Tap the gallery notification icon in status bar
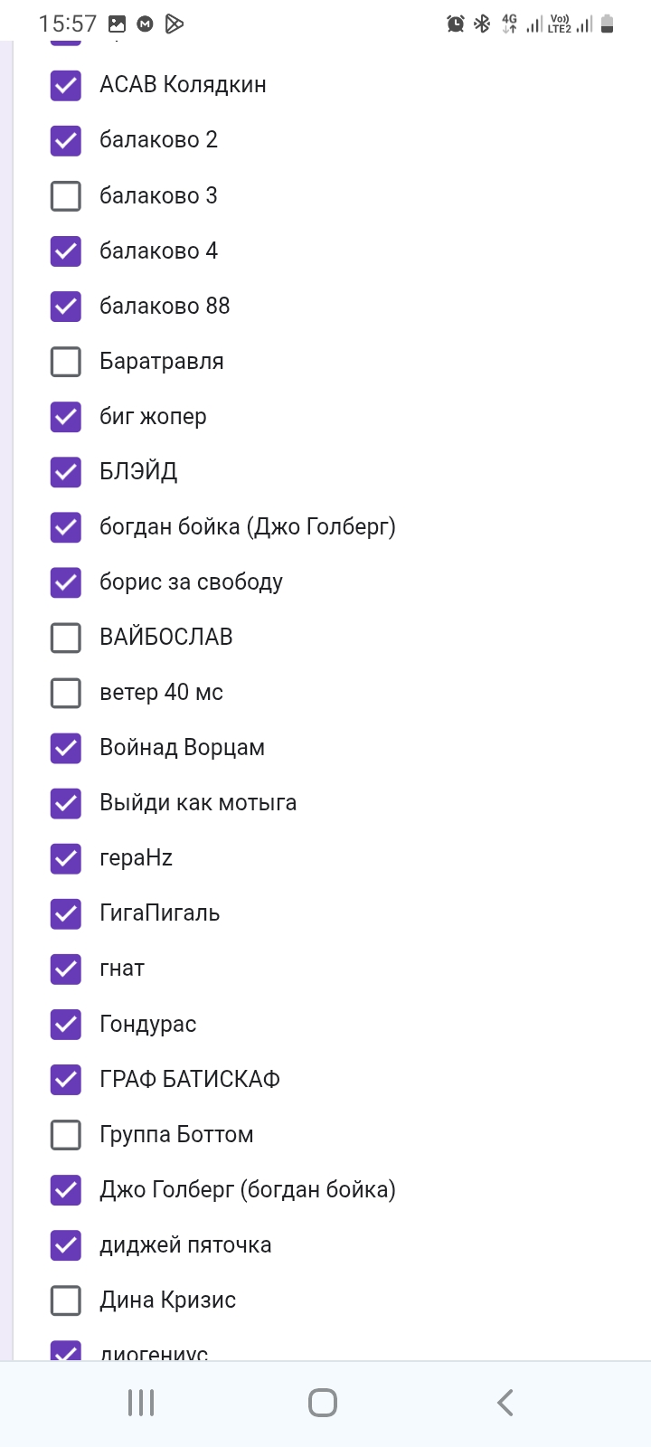Image resolution: width=651 pixels, height=1447 pixels. tap(117, 24)
